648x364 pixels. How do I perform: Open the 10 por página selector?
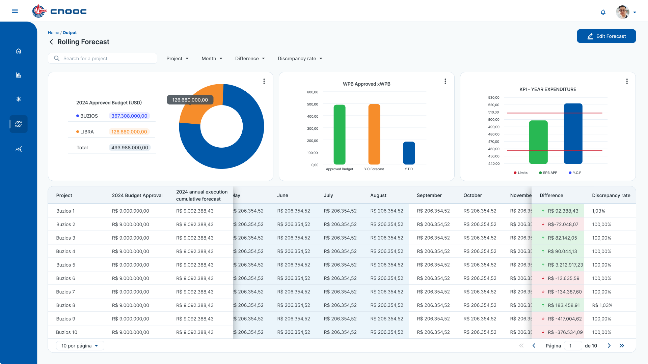pos(80,346)
